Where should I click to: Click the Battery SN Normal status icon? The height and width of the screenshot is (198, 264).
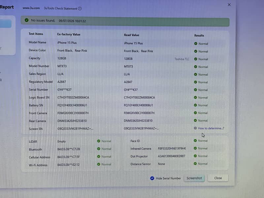tap(195, 105)
